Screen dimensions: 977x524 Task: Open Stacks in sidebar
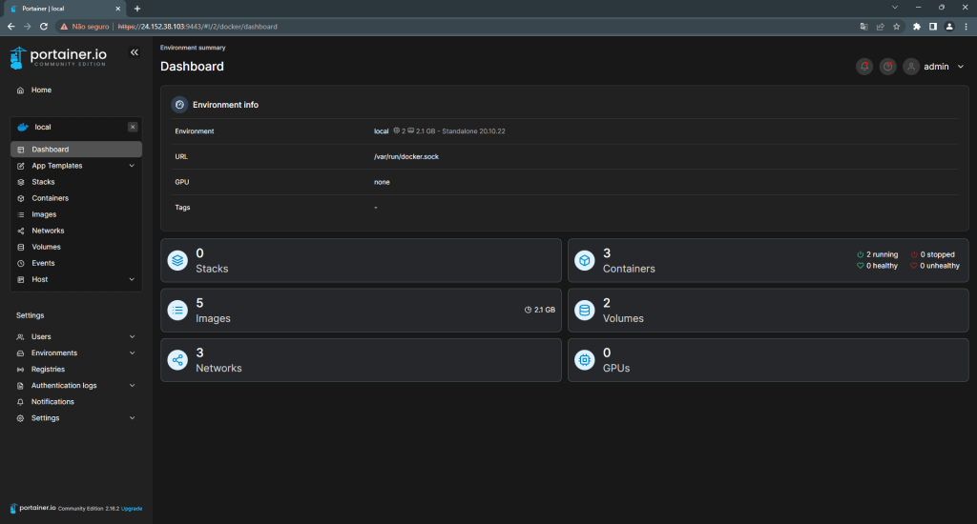tap(43, 182)
